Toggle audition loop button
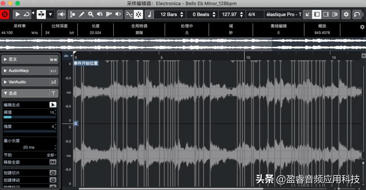Viewport: 366px width, 190px height. pyautogui.click(x=26, y=14)
